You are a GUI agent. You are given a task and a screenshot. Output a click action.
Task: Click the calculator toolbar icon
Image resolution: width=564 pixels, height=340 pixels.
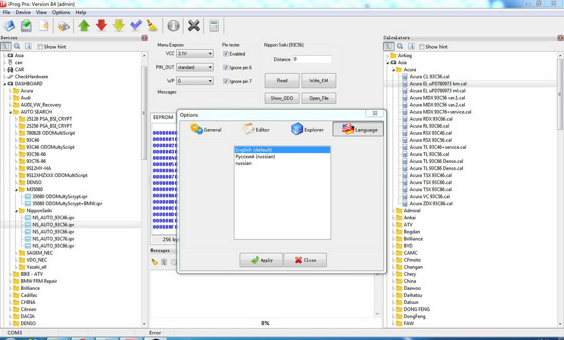(214, 26)
